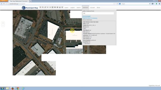Screen dimensions: 161x90
Task: Click the bookmark star icon
Action: pyautogui.click(x=114, y=4)
